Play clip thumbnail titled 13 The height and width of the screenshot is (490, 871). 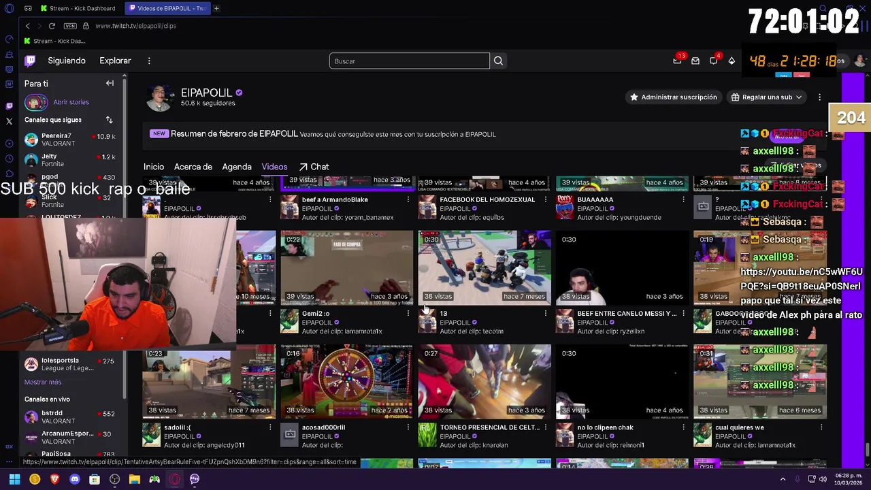[x=484, y=267]
